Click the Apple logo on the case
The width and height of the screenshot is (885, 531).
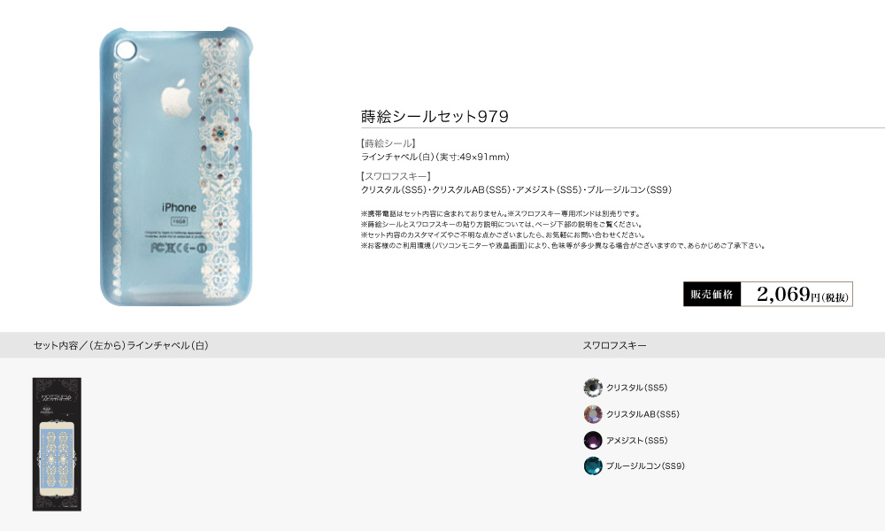[x=177, y=98]
